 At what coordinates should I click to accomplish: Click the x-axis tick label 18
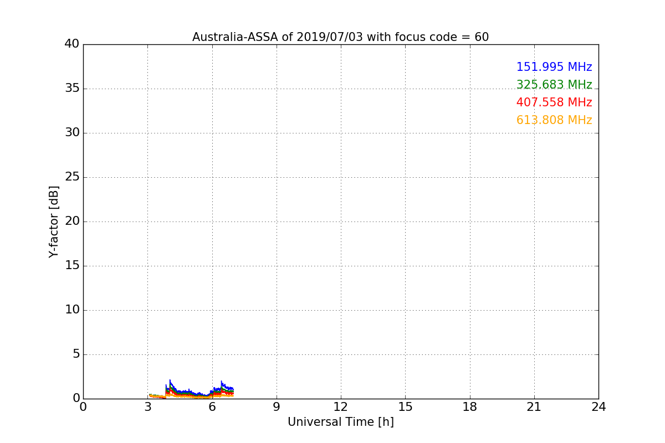470,407
